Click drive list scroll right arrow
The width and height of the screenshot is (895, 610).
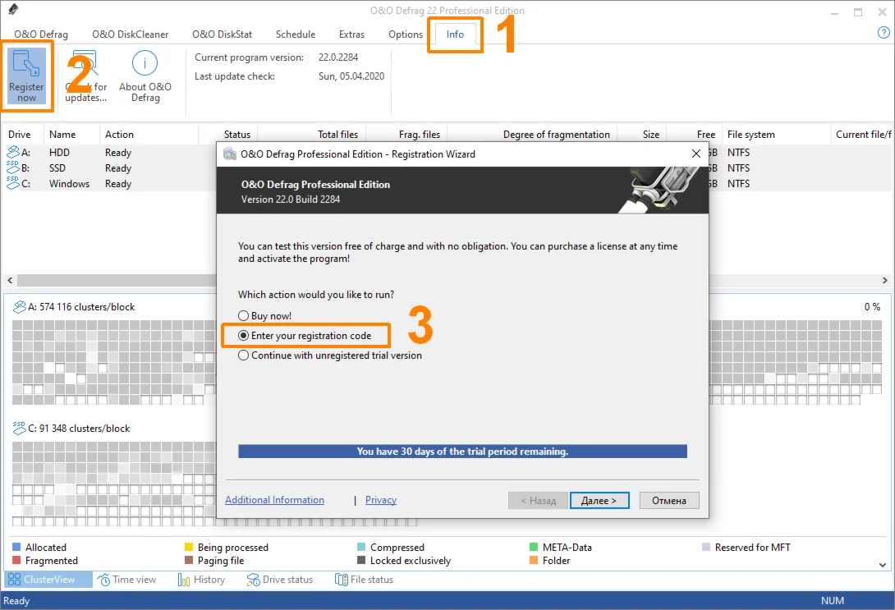884,280
